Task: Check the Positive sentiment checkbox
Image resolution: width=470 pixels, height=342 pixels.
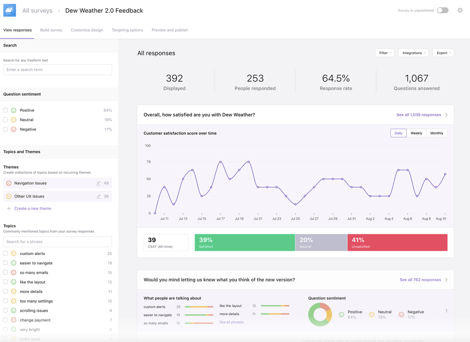Action: pyautogui.click(x=5, y=110)
